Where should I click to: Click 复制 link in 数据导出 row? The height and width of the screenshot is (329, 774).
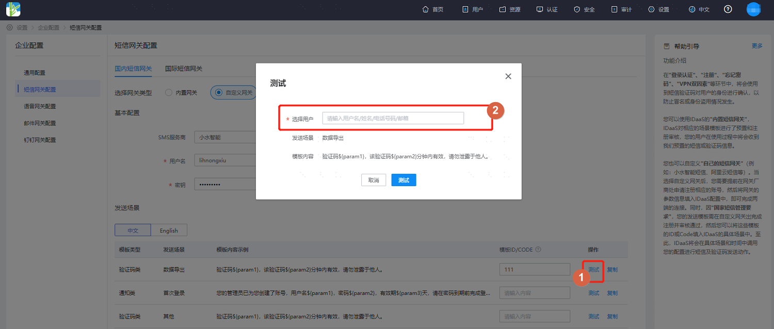[612, 269]
